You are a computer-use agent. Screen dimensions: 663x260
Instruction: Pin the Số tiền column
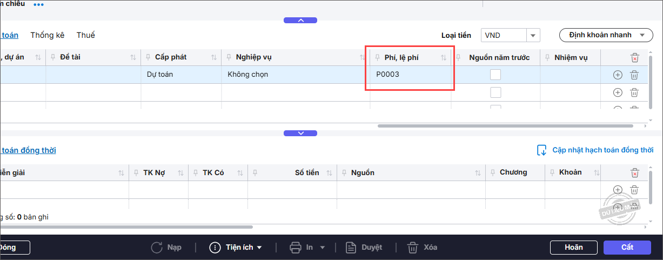tap(255, 173)
